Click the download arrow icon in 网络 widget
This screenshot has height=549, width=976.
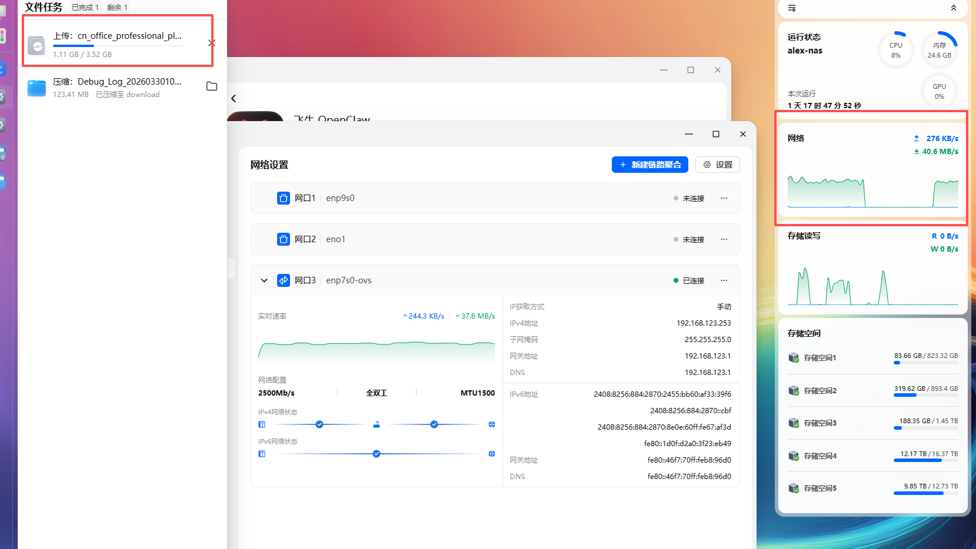click(x=917, y=151)
